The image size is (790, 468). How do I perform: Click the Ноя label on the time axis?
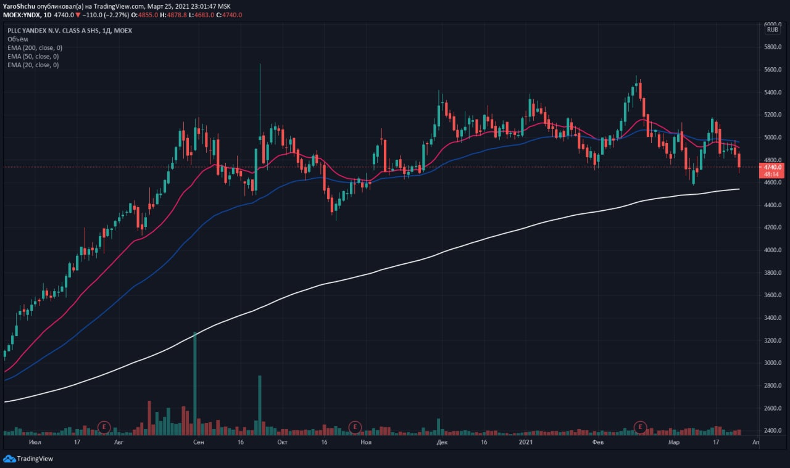click(x=365, y=442)
